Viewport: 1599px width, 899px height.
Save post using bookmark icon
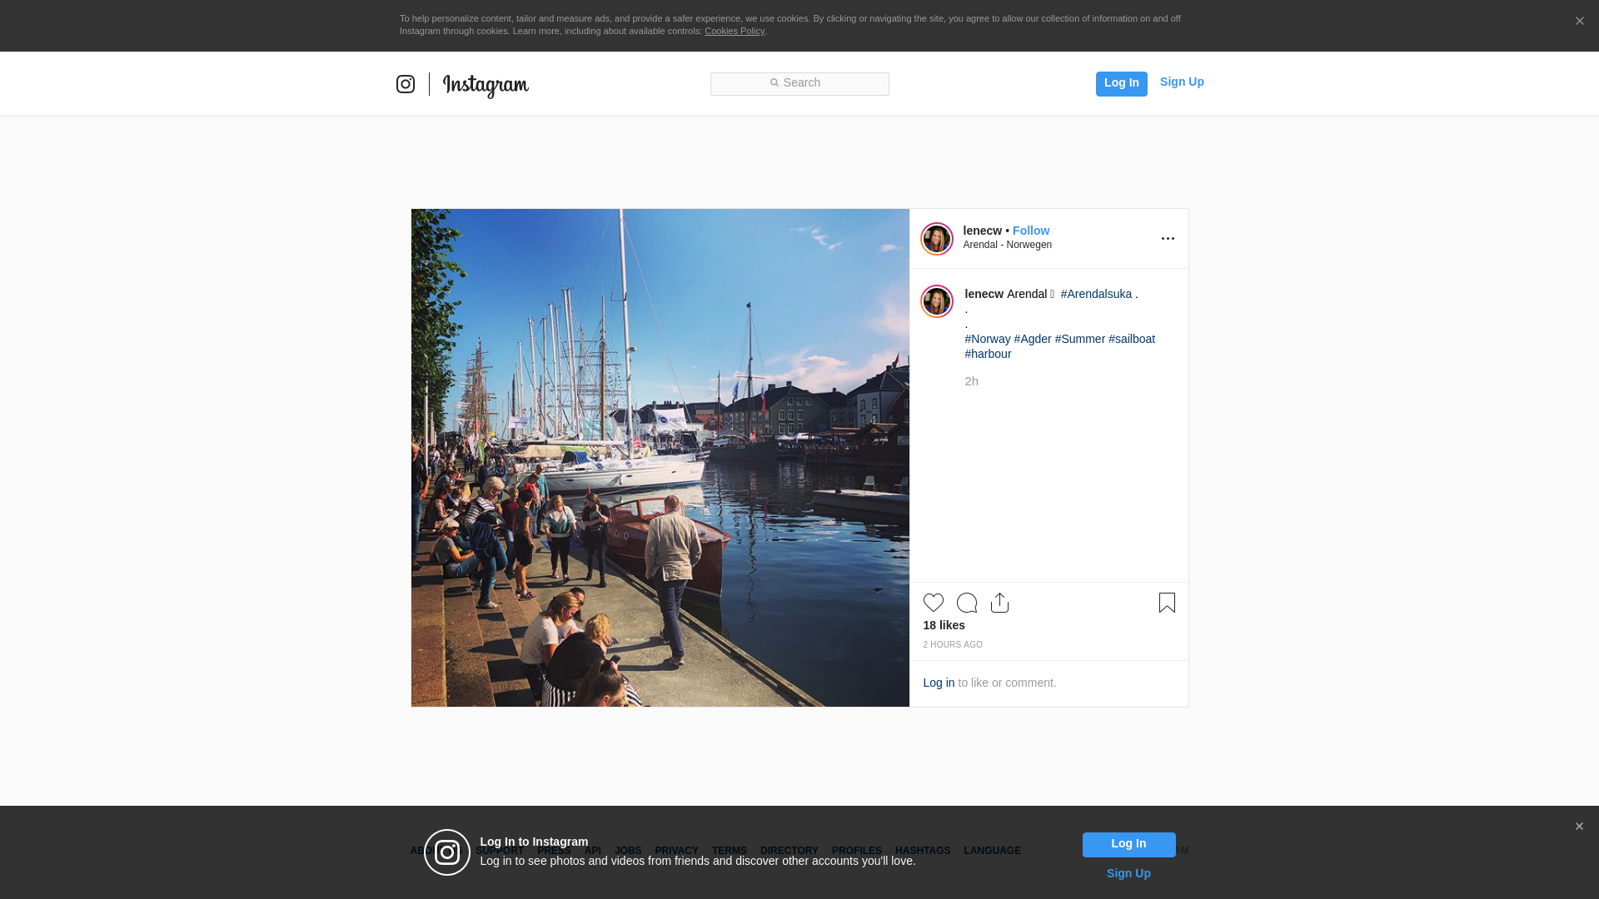tap(1167, 603)
